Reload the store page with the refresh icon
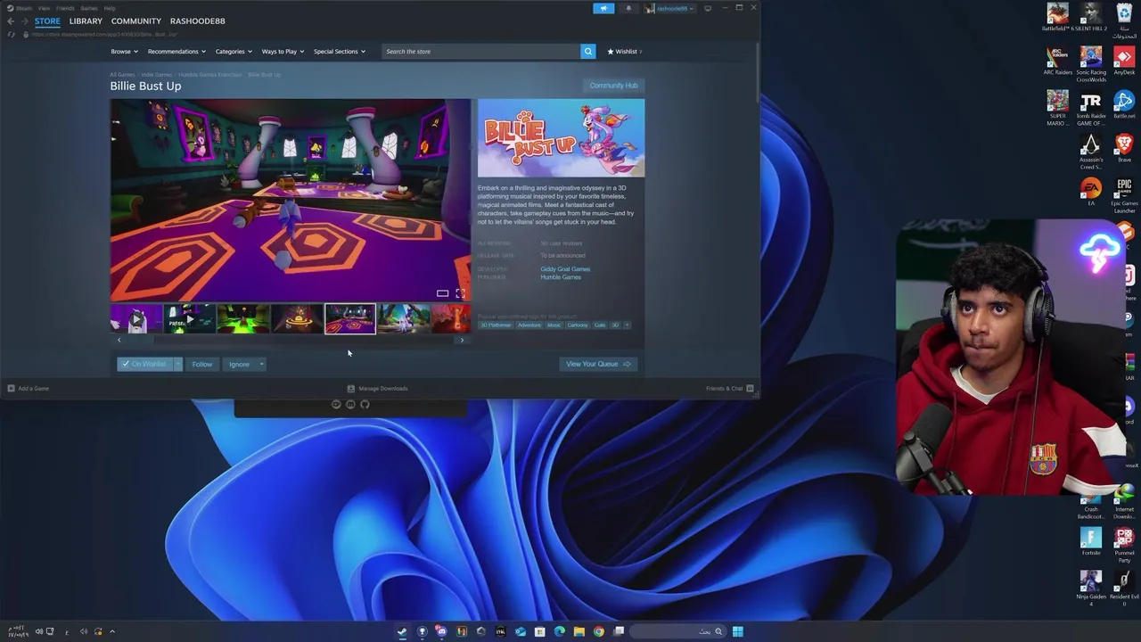 pos(11,34)
